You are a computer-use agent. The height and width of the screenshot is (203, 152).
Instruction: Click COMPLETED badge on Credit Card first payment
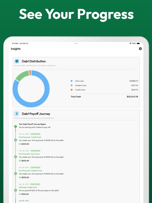(x=35, y=134)
